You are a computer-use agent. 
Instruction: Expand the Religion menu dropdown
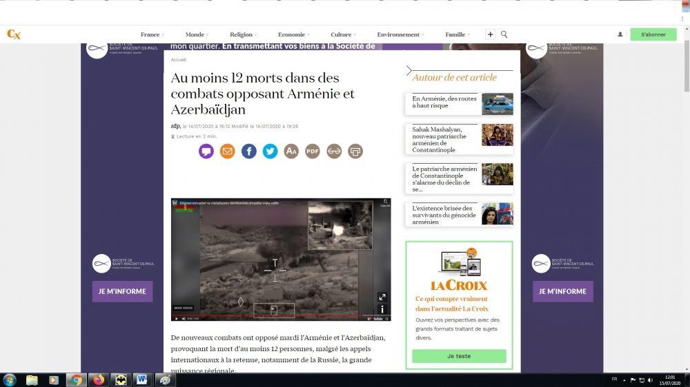(x=244, y=34)
